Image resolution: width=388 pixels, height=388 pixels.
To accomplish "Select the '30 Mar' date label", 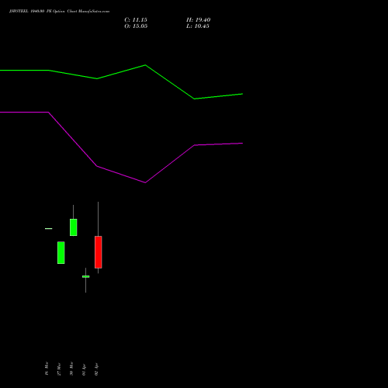I will click(71, 369).
